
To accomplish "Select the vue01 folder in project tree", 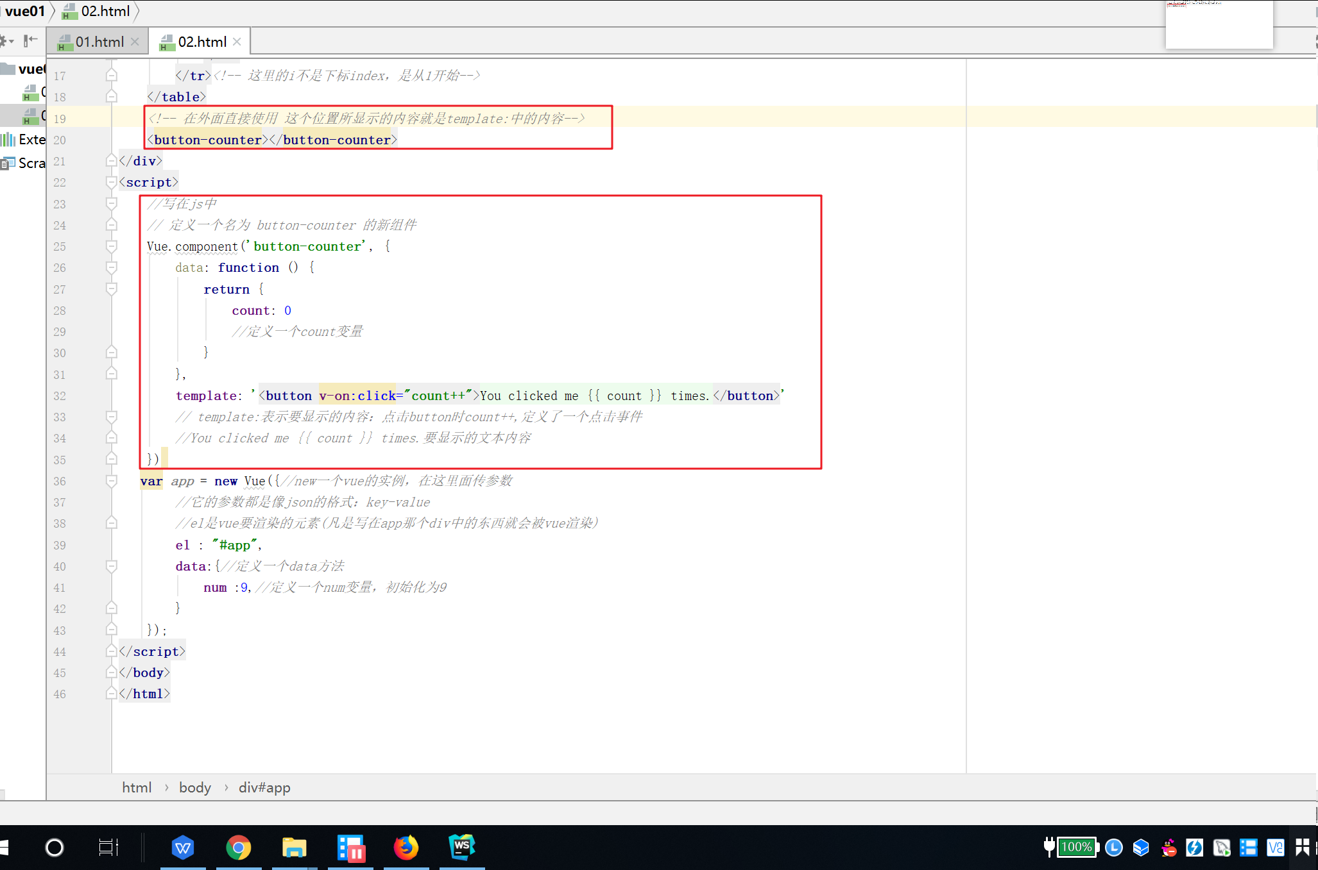I will 24,69.
